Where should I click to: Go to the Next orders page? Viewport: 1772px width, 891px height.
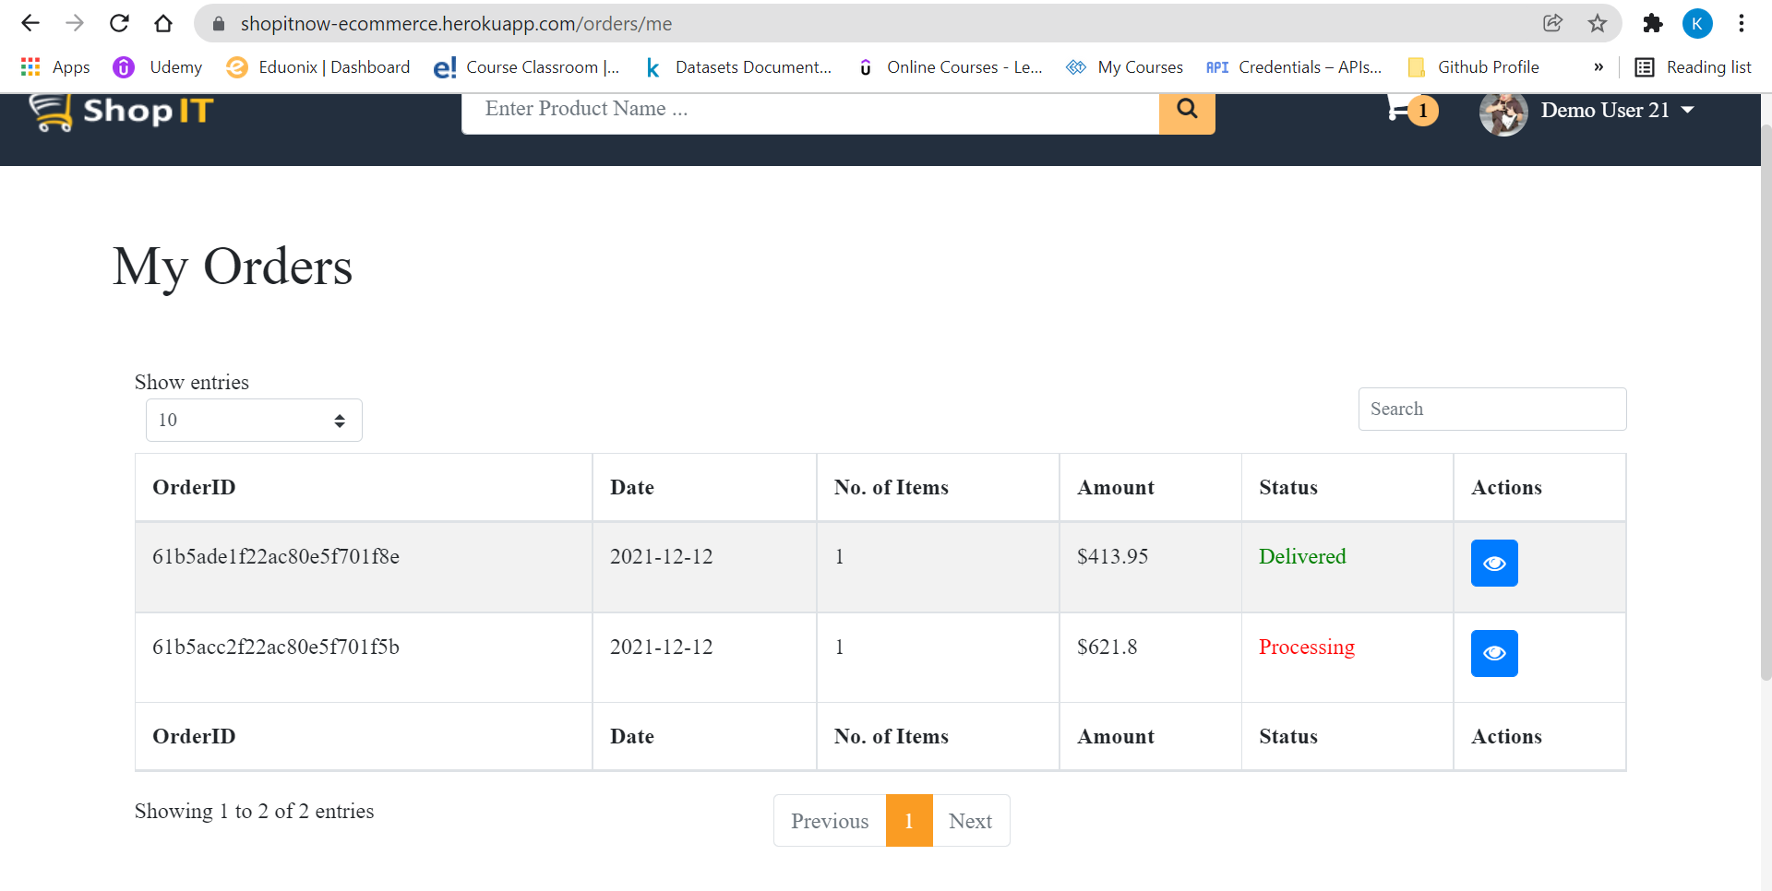click(x=970, y=820)
